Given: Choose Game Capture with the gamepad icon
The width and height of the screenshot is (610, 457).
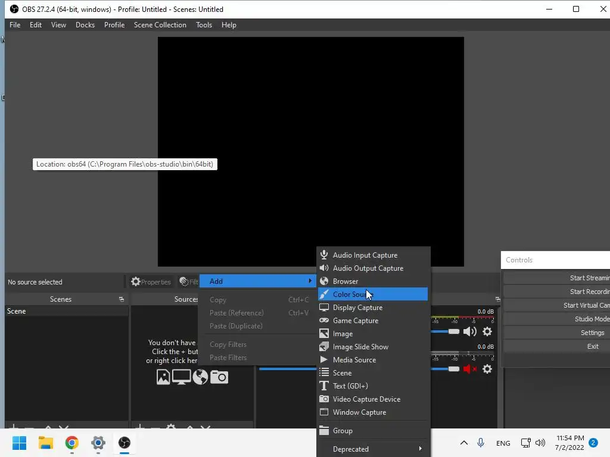Looking at the screenshot, I should point(373,321).
